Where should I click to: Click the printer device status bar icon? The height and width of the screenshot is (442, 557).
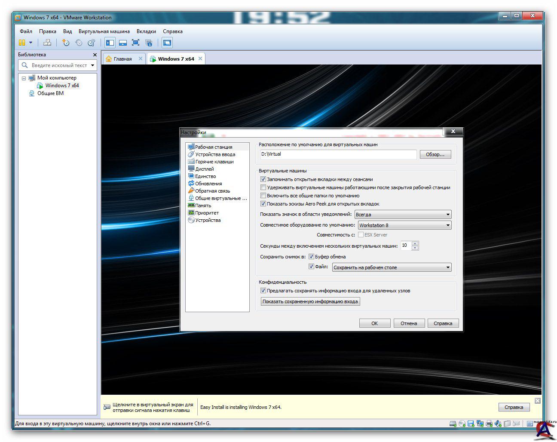click(x=489, y=424)
